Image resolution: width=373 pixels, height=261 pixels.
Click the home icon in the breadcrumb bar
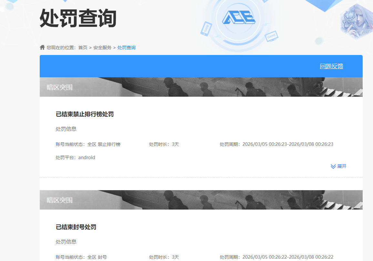click(42, 47)
